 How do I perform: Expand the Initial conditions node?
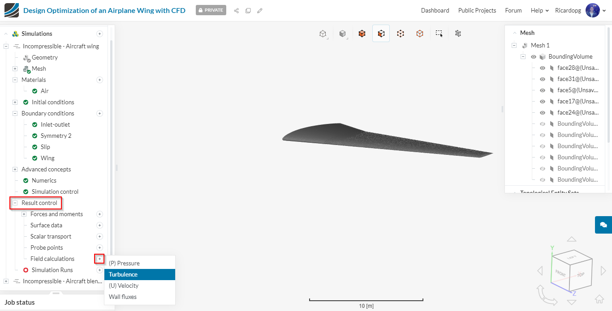pos(15,102)
